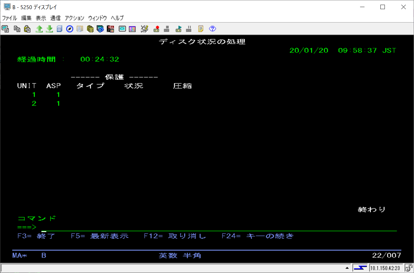This screenshot has height=273, width=414.
Task: Click the タイプ column header
Action: pyautogui.click(x=90, y=86)
